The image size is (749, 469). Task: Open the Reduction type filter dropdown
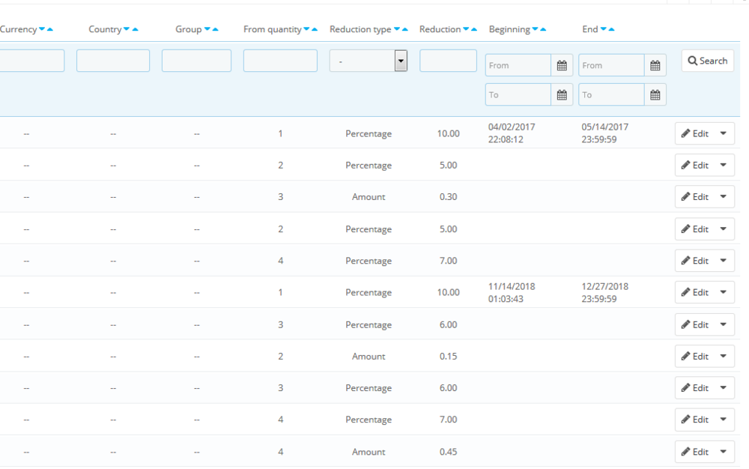click(368, 61)
